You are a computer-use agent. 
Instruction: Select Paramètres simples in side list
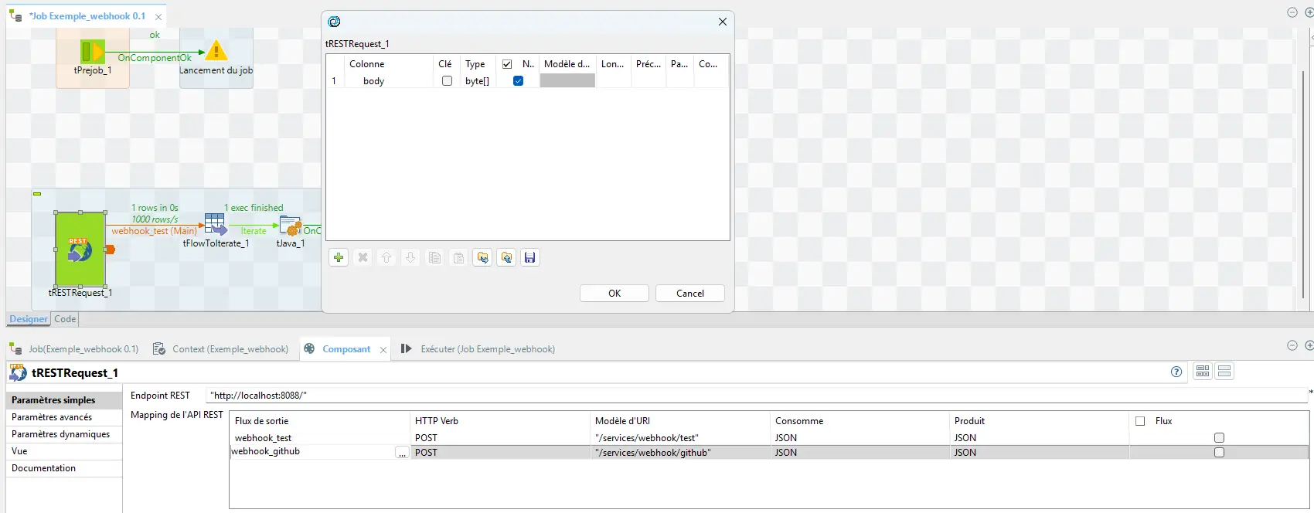coord(64,400)
